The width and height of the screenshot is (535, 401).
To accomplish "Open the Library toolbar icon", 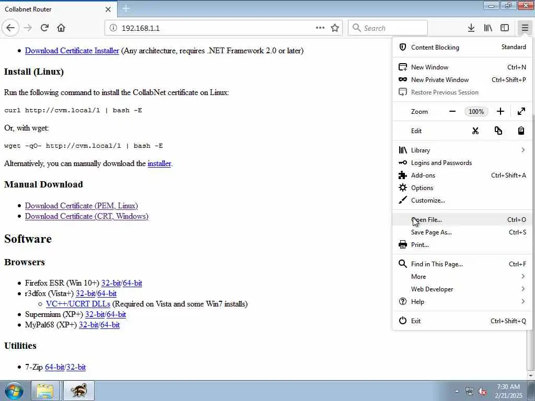I will coord(488,28).
